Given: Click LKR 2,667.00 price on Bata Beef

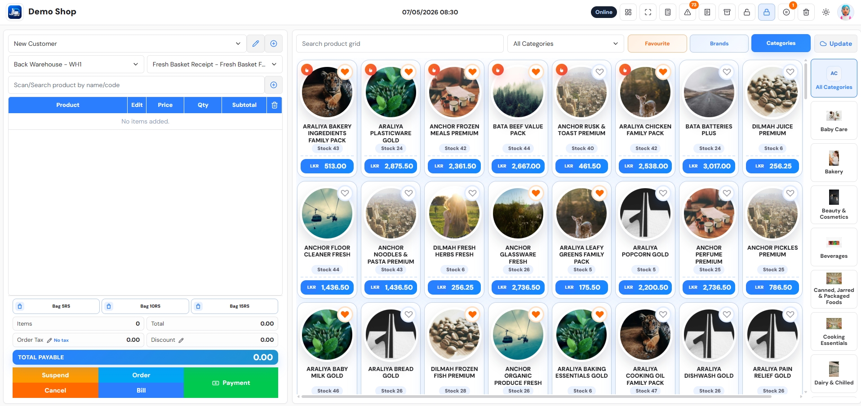Looking at the screenshot, I should (518, 166).
